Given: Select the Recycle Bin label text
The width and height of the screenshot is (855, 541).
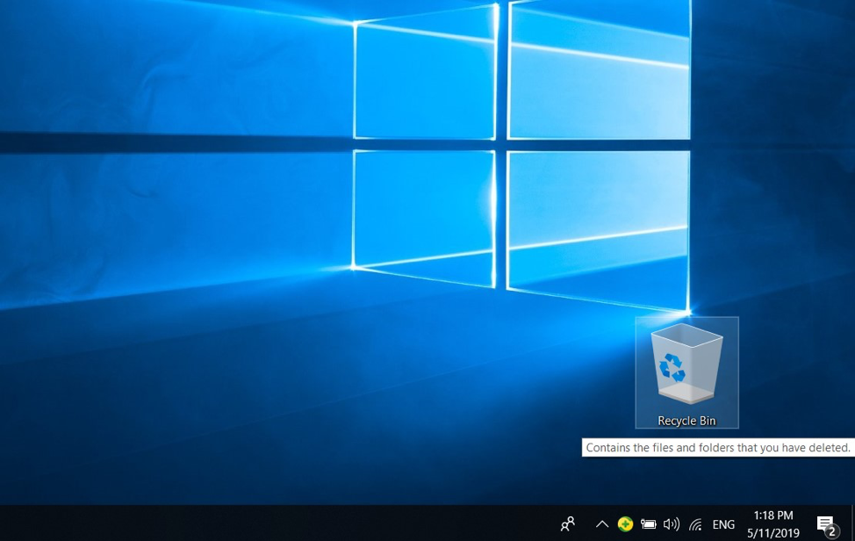Looking at the screenshot, I should 686,421.
